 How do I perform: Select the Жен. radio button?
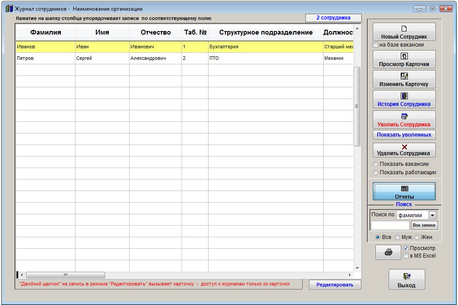point(417,237)
